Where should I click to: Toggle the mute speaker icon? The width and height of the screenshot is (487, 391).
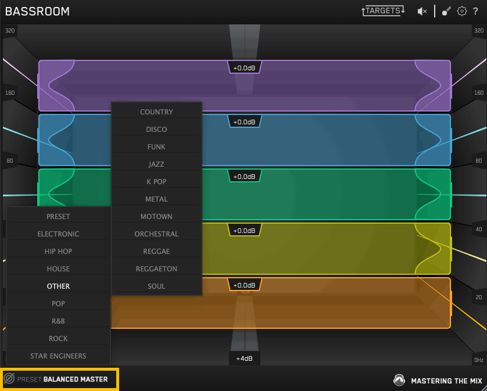(422, 12)
